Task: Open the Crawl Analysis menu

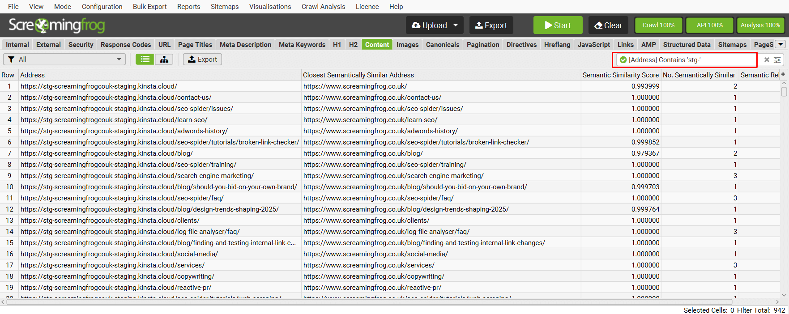Action: coord(323,7)
